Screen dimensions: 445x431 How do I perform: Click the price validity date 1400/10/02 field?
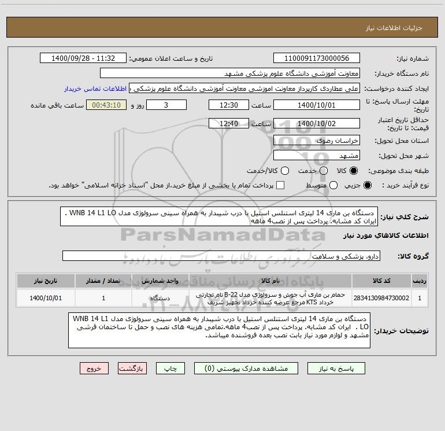coord(317,124)
